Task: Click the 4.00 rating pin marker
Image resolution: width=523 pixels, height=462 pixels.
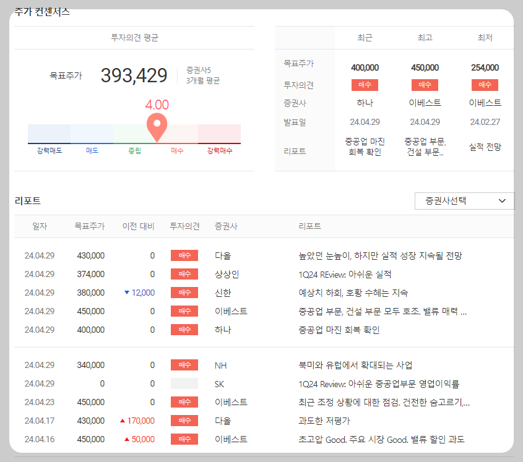Action: [157, 127]
